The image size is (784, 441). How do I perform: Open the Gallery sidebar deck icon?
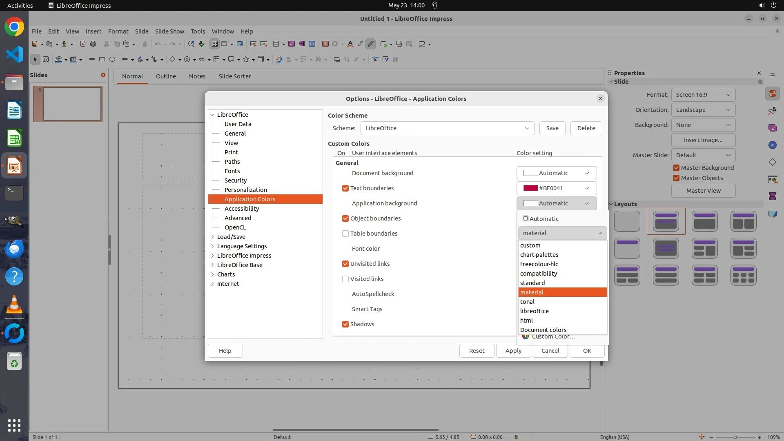coord(772,128)
